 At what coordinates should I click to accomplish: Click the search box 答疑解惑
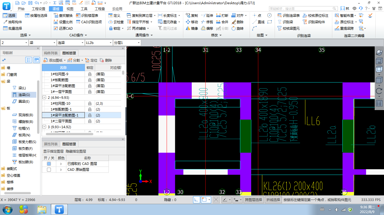click(x=304, y=9)
